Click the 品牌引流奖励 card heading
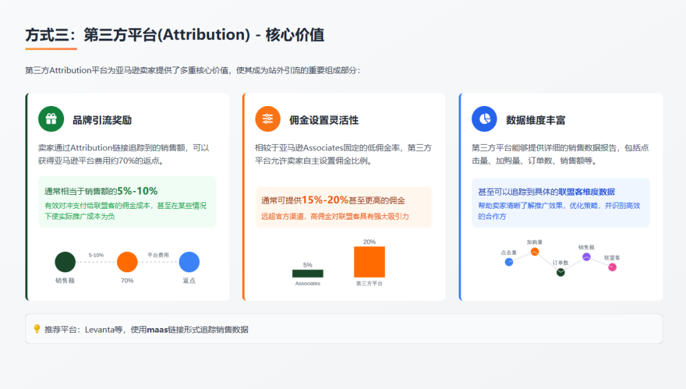 (x=102, y=120)
